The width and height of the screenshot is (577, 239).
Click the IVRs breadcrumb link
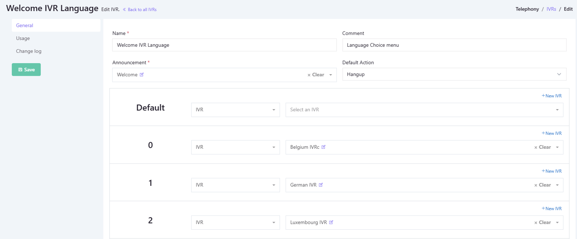551,9
